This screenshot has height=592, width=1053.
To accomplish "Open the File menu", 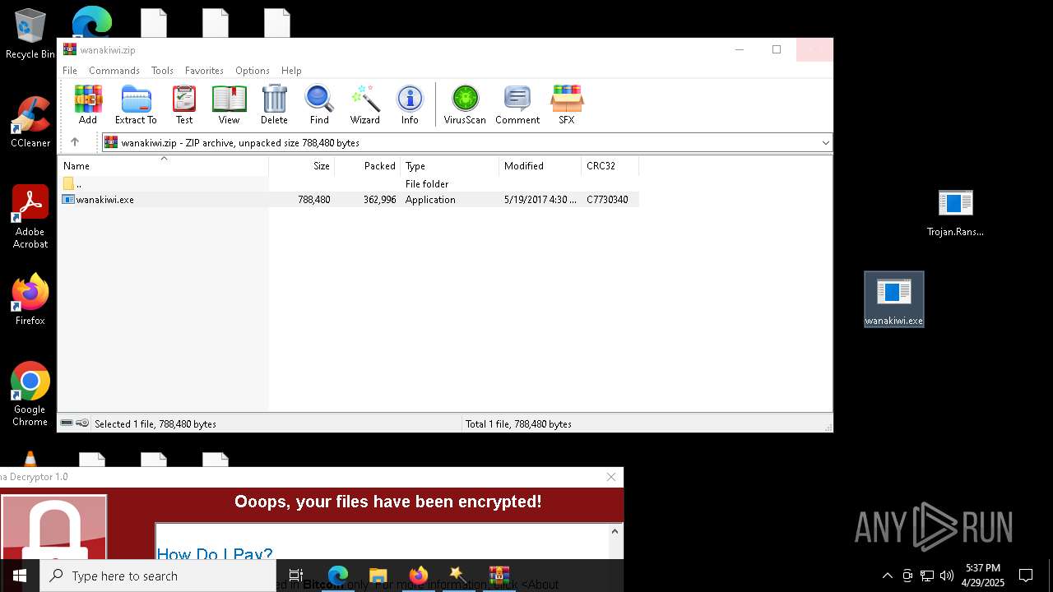I will click(70, 71).
